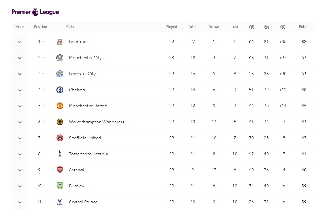
Task: Click the Manchester City club badge
Action: click(x=60, y=58)
